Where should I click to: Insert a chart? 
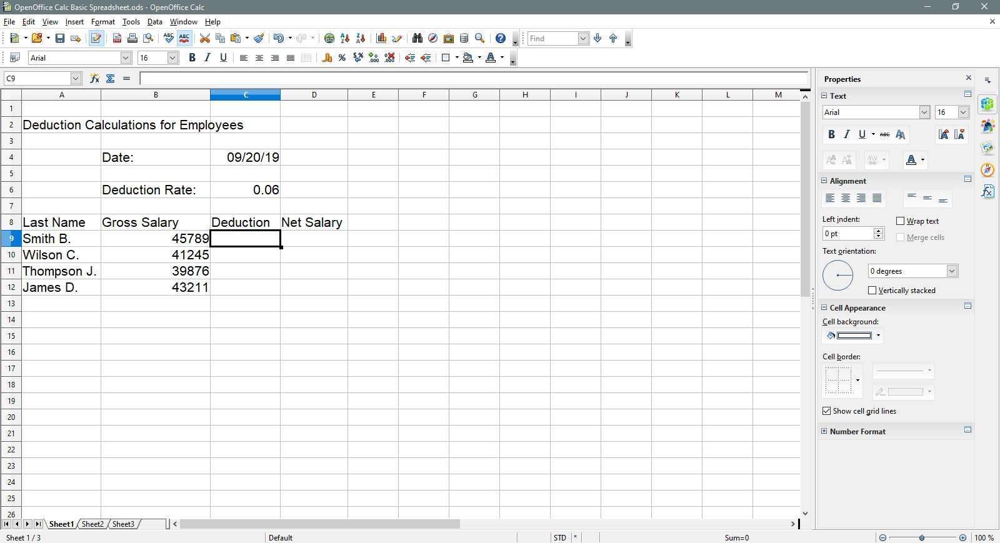tap(381, 38)
